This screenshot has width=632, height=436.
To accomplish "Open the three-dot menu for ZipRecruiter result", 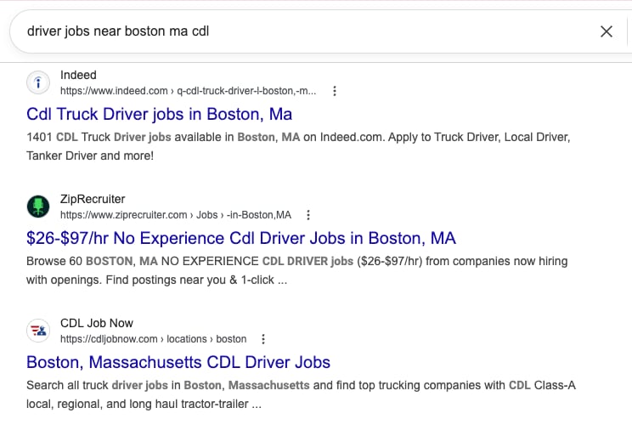I will (308, 215).
